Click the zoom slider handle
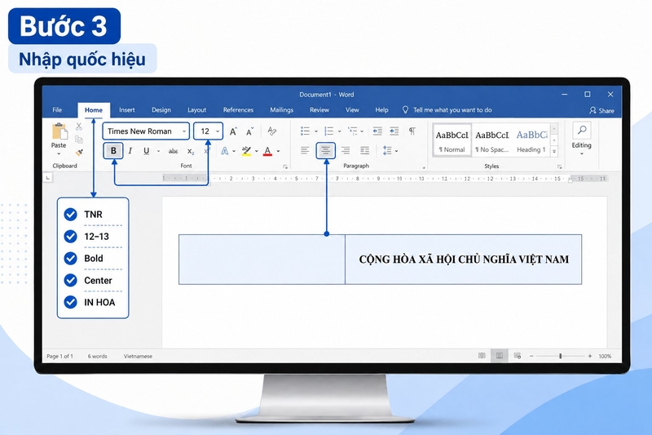The image size is (652, 435). (561, 356)
